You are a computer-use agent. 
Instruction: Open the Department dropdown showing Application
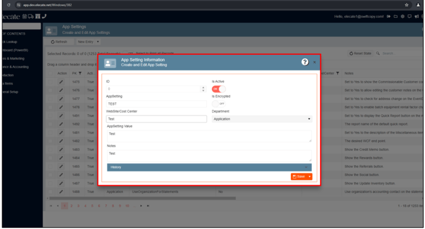coord(262,119)
